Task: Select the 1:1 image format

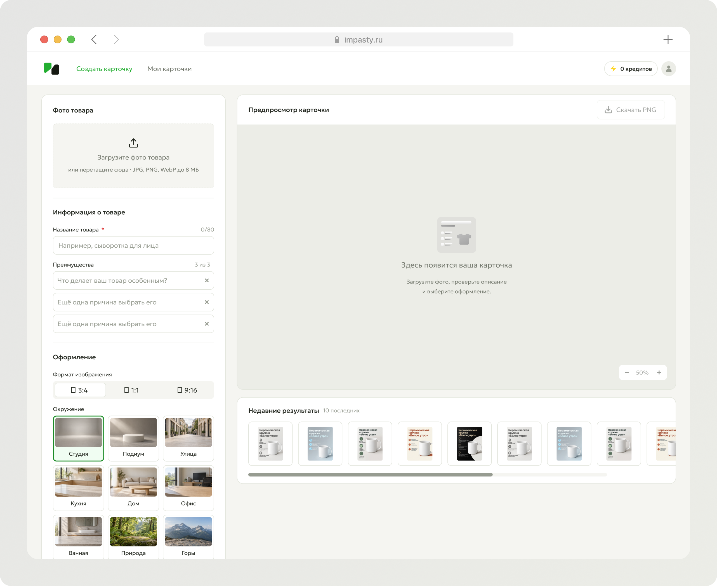Action: [x=131, y=390]
